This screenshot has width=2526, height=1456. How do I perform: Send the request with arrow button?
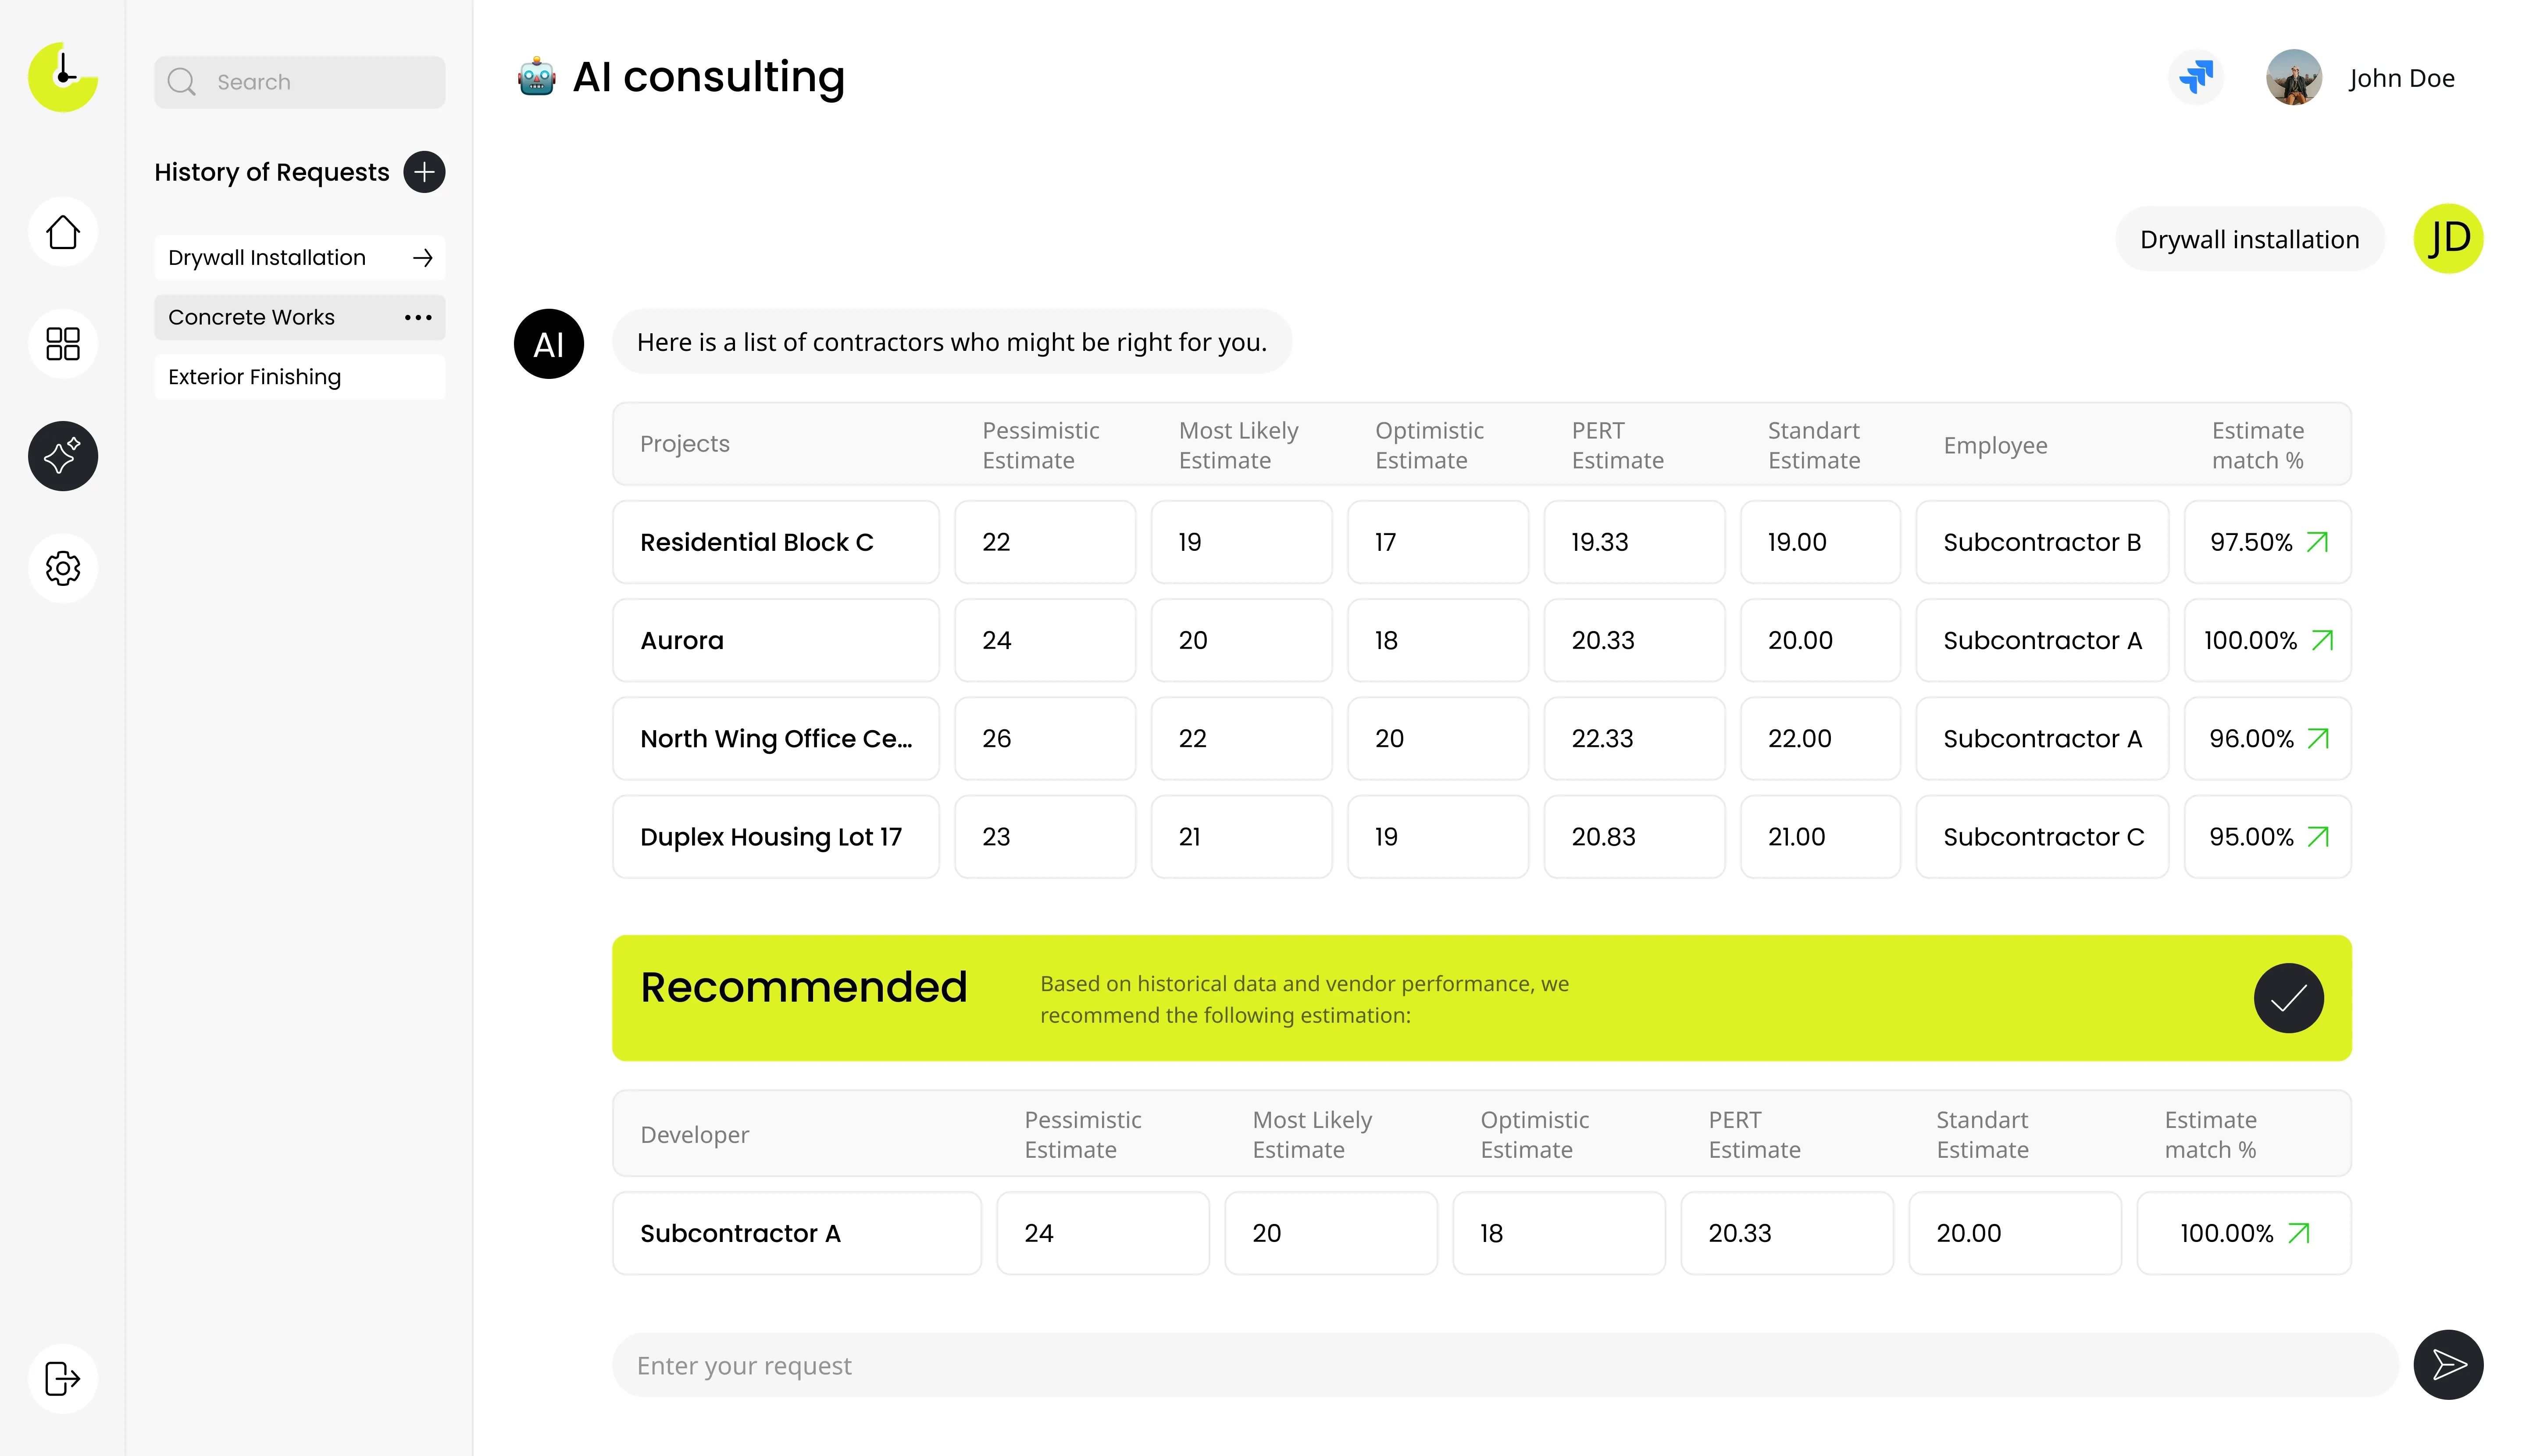point(2448,1365)
